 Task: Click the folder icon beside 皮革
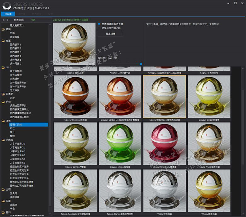[x=3, y=40]
